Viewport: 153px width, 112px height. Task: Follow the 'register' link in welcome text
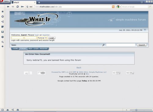tap(46, 35)
